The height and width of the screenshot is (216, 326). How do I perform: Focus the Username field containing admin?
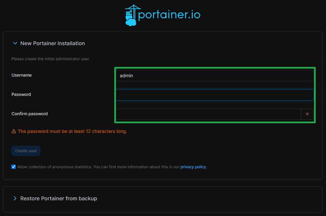tap(214, 76)
